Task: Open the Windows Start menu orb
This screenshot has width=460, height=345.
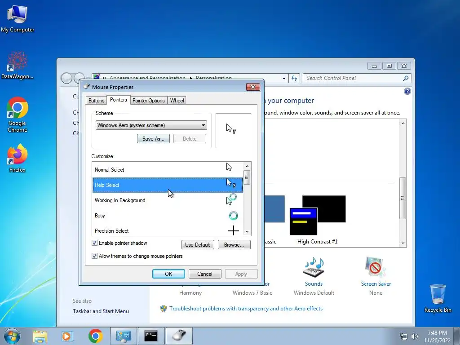Action: point(12,336)
